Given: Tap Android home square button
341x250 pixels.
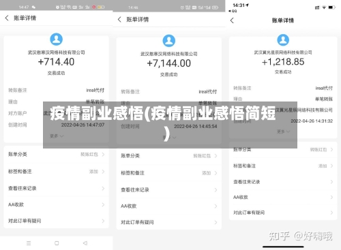Looking at the screenshot, I should point(57,243).
